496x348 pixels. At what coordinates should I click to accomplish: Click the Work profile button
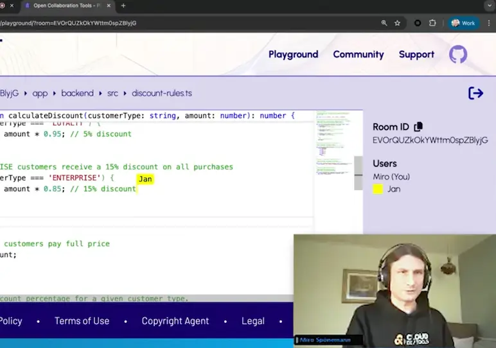point(463,23)
